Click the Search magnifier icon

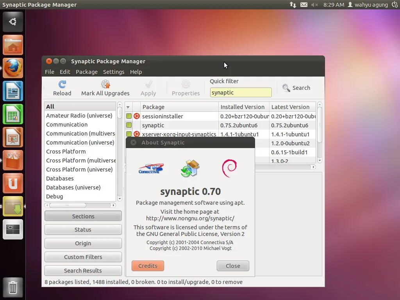(286, 88)
